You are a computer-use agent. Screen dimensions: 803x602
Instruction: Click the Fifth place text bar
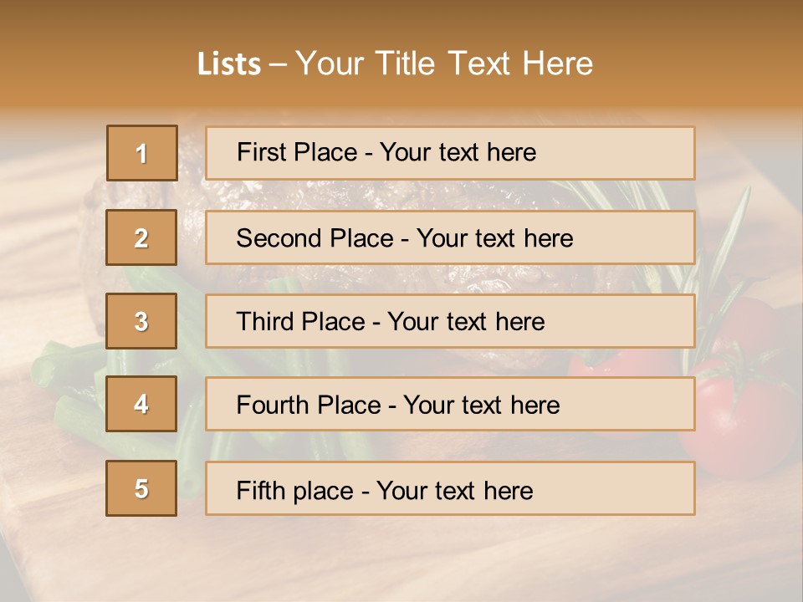click(x=450, y=488)
